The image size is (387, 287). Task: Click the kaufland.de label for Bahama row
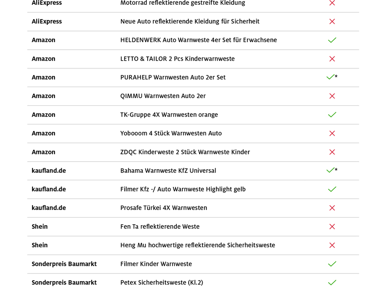[x=49, y=171]
